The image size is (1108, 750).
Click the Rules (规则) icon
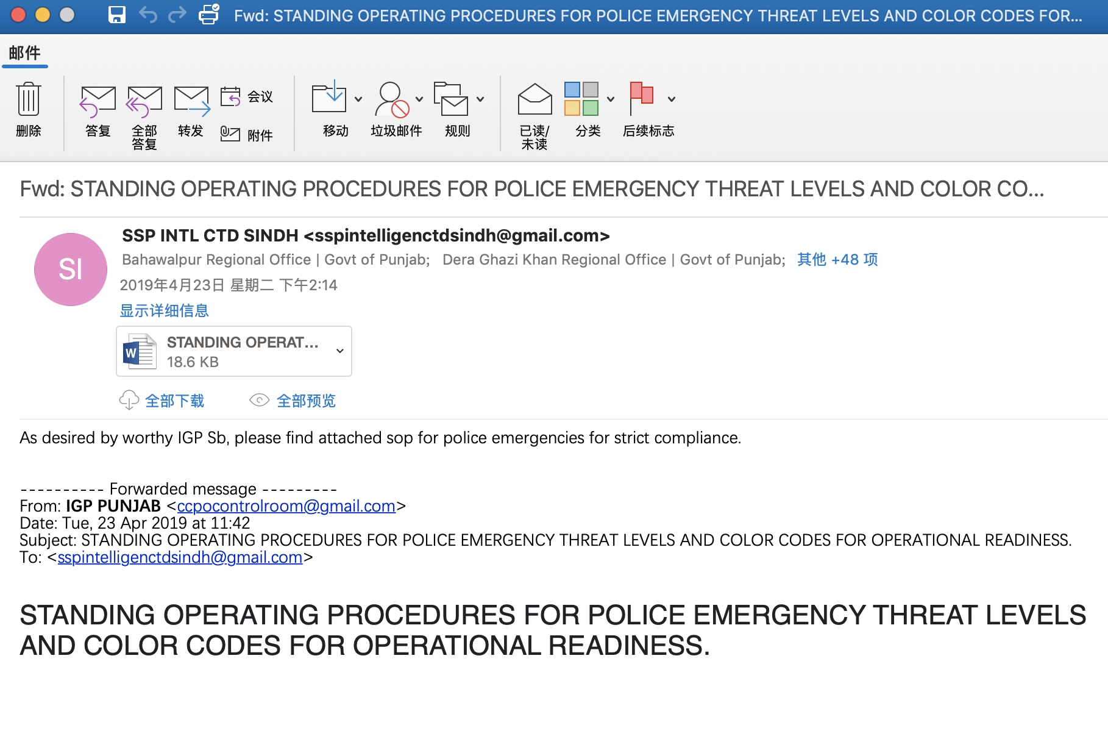(x=451, y=99)
